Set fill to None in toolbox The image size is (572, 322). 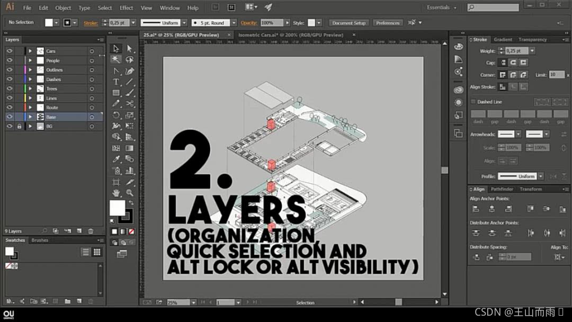[131, 231]
